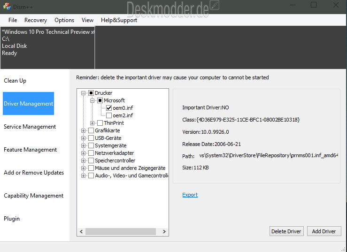Check the ThinPrint checkbox
Screen dimensions: 347x252
[x=100, y=123]
